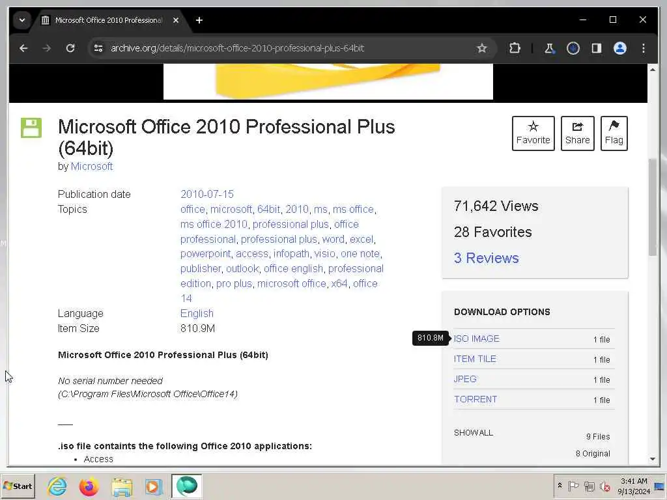The width and height of the screenshot is (667, 500).
Task: Open the 'office 14' topic link
Action: [279, 291]
